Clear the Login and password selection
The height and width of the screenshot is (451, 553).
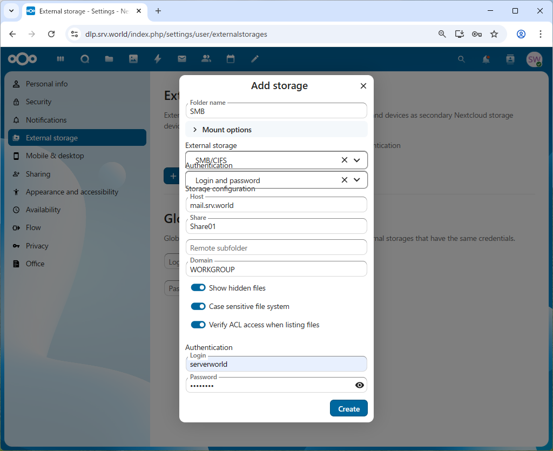345,180
